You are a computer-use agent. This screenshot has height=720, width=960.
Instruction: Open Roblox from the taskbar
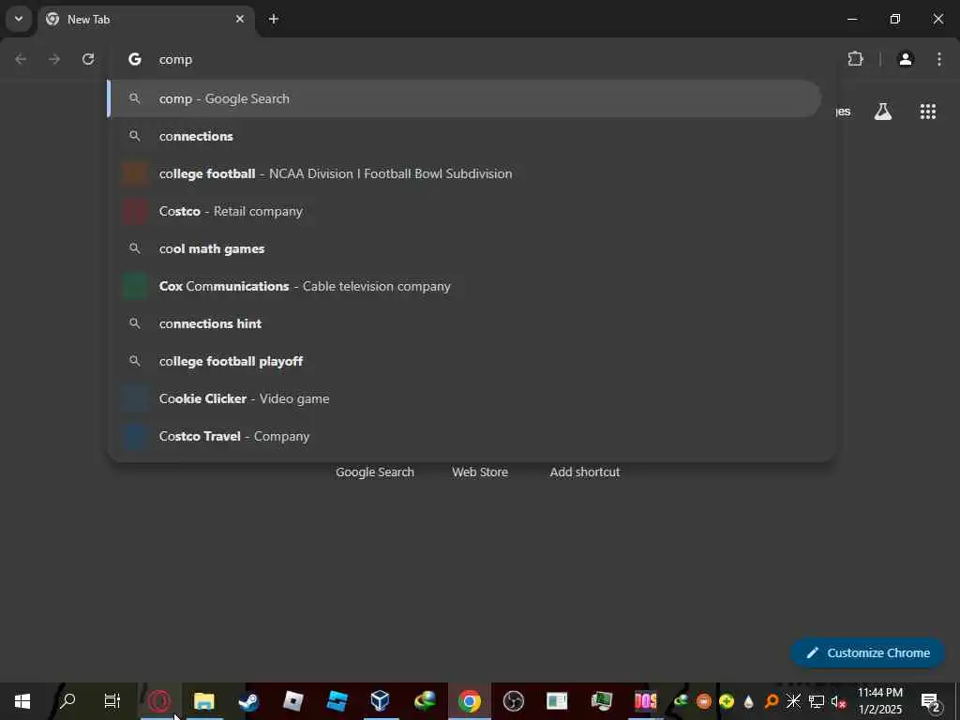[x=292, y=701]
